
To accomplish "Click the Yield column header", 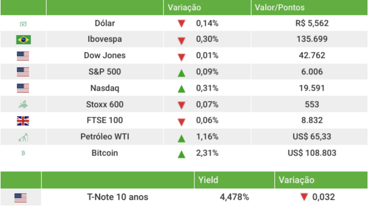I will click(208, 180).
